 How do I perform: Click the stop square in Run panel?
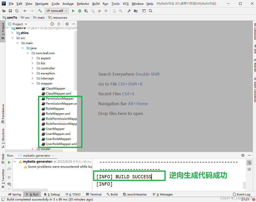tap(9, 177)
